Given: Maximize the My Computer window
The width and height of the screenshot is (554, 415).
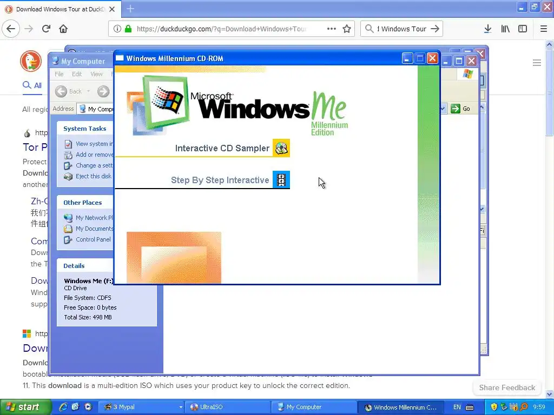Looking at the screenshot, I should pos(459,61).
